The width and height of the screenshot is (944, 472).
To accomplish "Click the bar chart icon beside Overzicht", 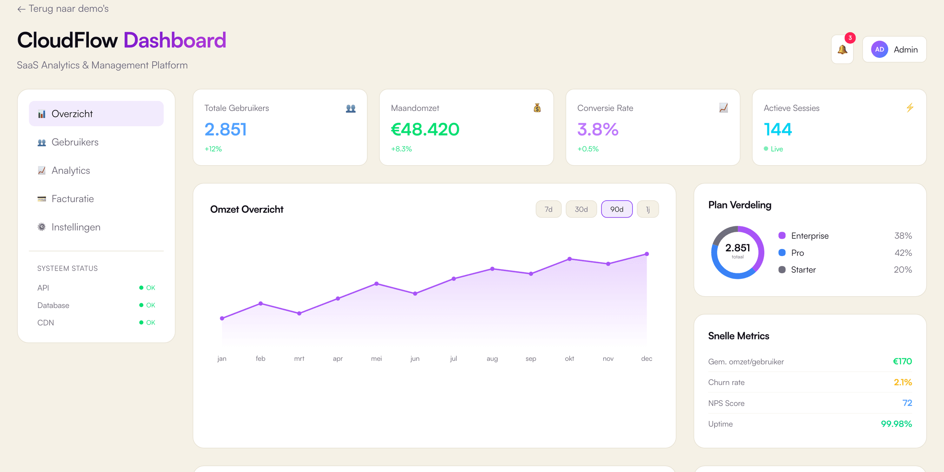I will tap(42, 114).
